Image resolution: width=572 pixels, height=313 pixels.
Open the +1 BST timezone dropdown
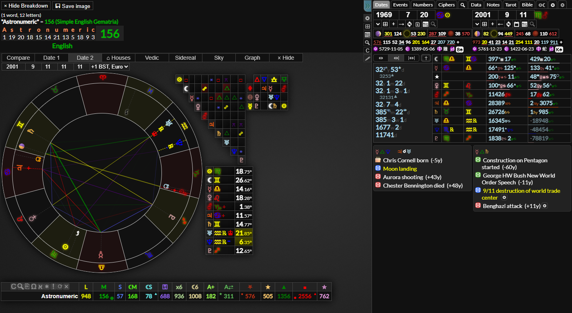click(110, 67)
